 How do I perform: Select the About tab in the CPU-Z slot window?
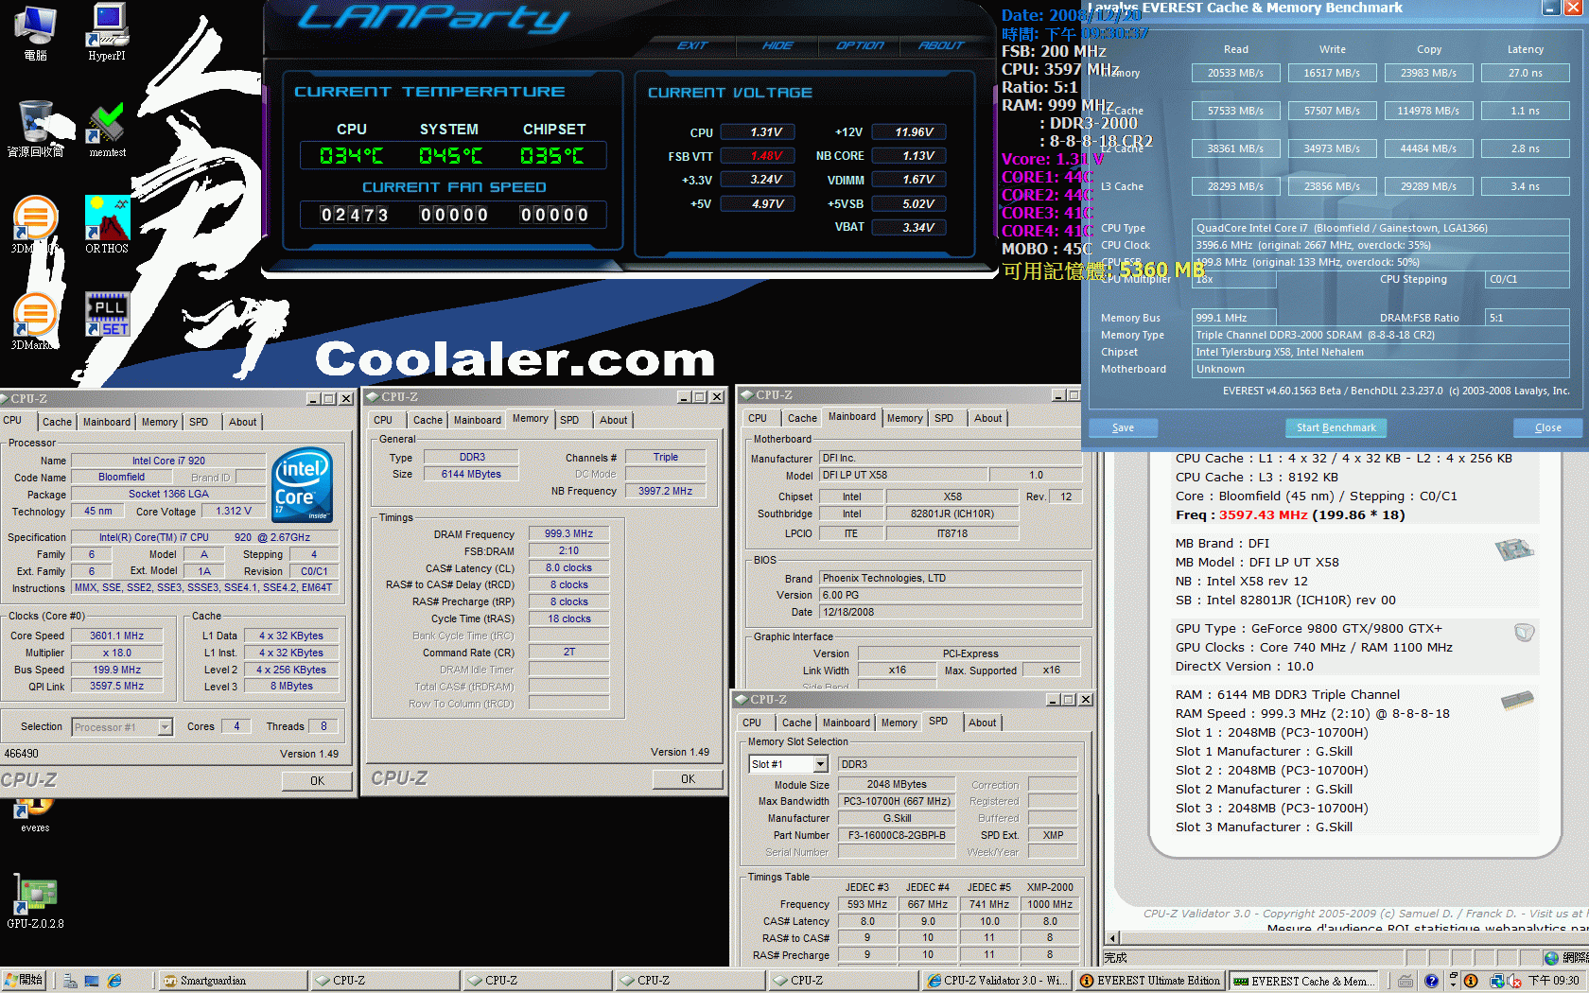tap(982, 723)
